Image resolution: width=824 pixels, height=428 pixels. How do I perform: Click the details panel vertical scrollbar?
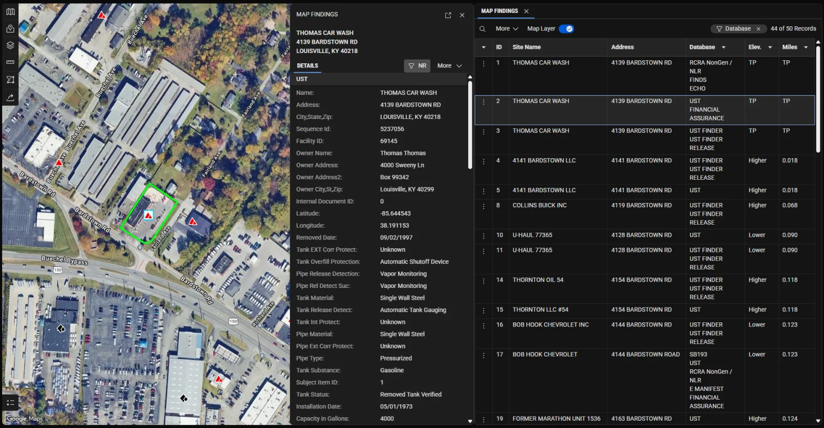pos(470,125)
